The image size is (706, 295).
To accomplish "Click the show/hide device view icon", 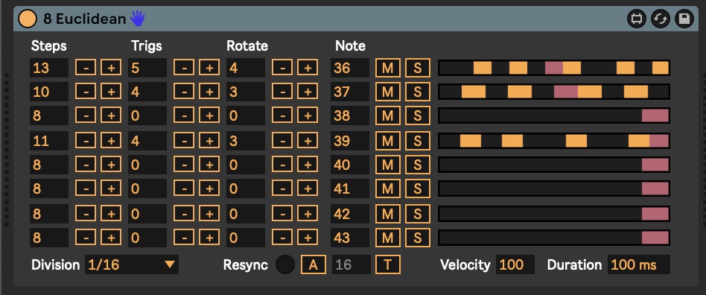I will click(x=637, y=19).
